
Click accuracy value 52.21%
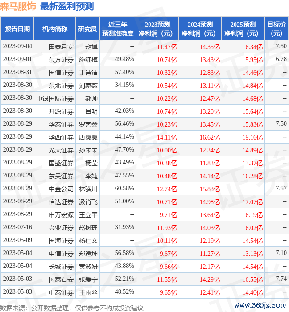(124, 279)
